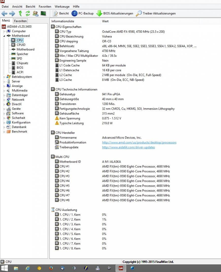
Task: Click the Typische Leistung warning icon
Action: click(x=57, y=123)
